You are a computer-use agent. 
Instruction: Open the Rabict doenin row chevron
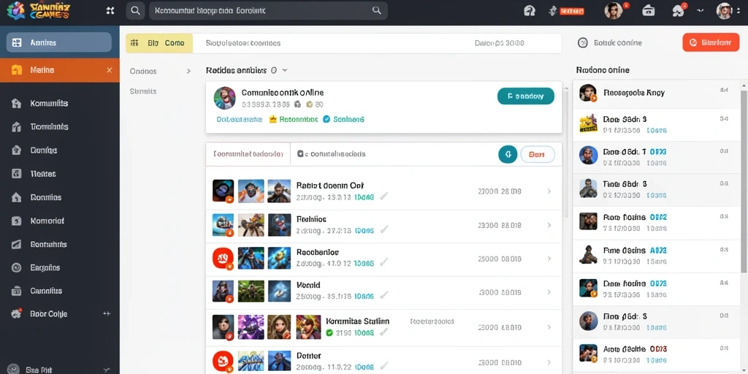(x=549, y=191)
